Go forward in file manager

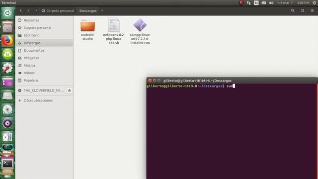[x=28, y=10]
